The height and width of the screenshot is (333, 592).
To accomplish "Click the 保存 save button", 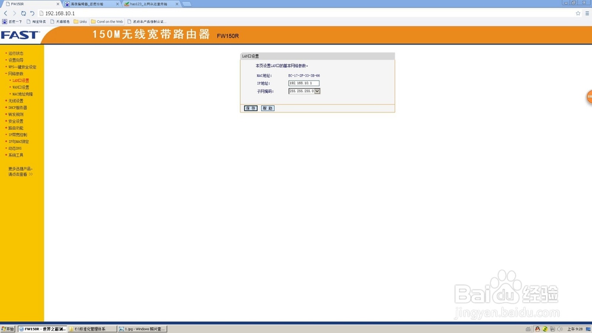I will (250, 108).
